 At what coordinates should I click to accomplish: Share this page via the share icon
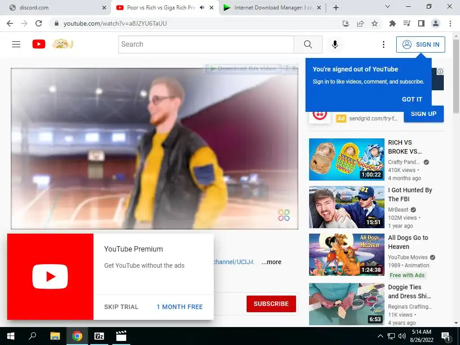(360, 23)
